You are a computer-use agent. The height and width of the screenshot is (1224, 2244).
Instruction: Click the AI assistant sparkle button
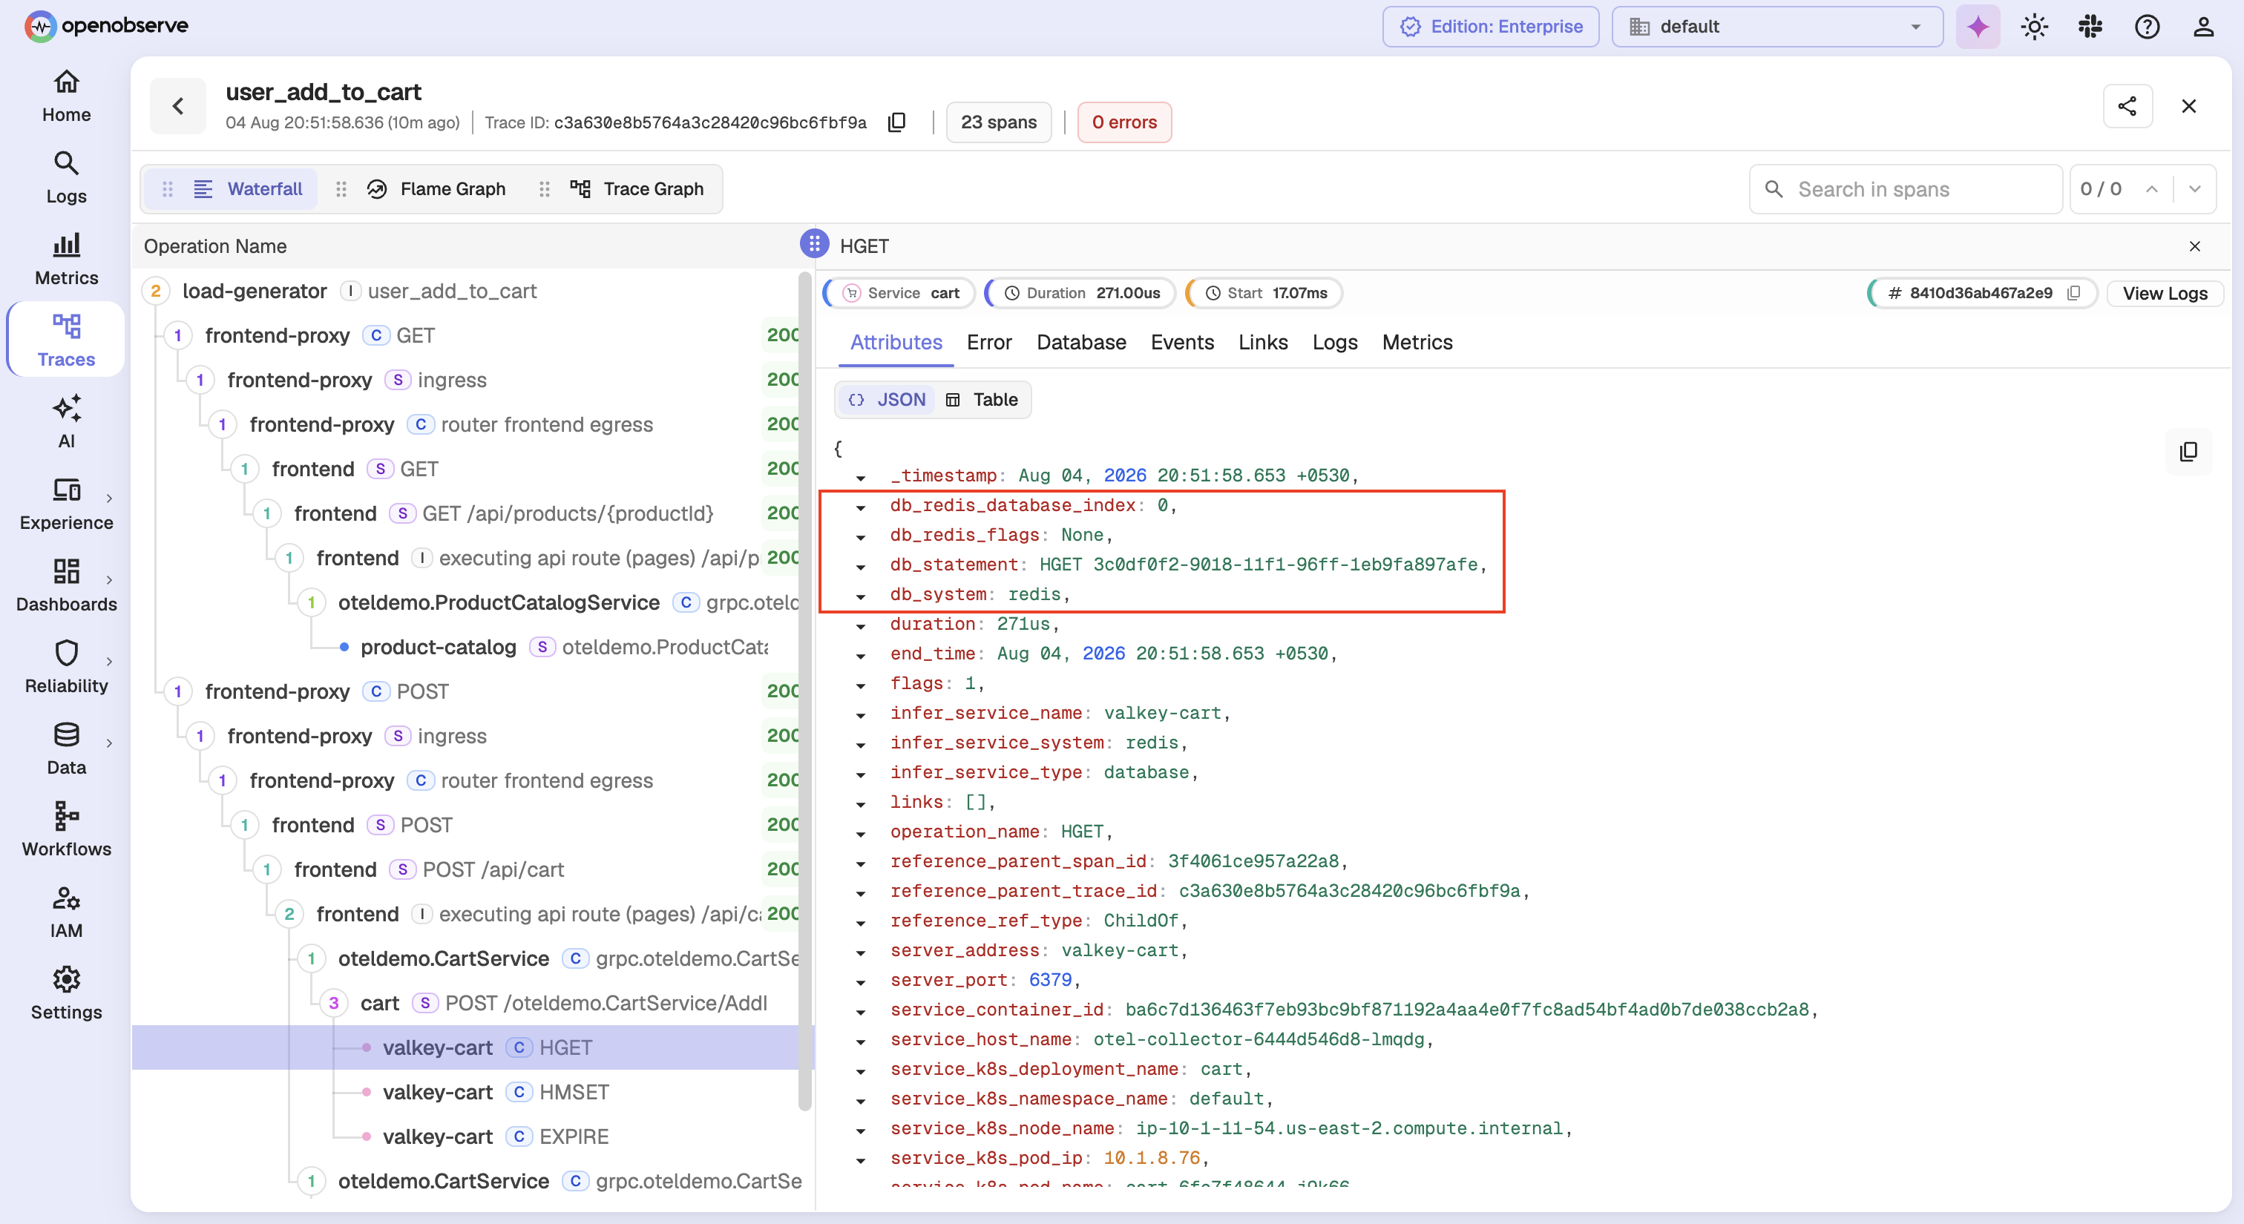tap(1978, 27)
